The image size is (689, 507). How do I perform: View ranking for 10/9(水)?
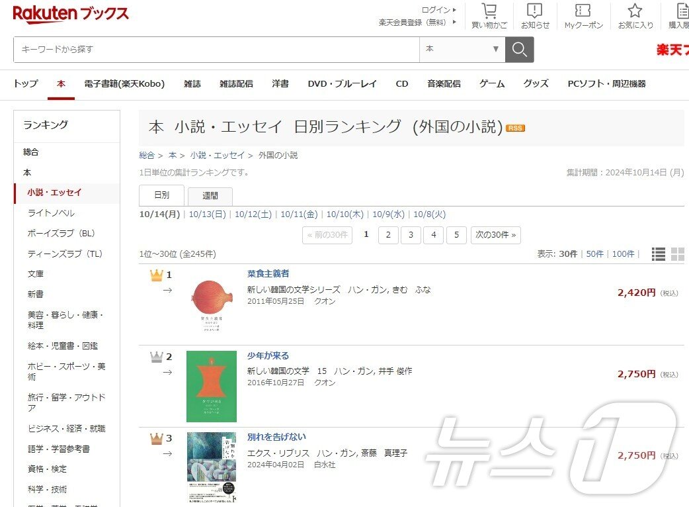pos(388,214)
